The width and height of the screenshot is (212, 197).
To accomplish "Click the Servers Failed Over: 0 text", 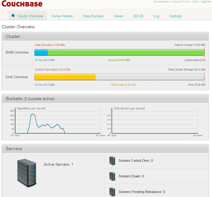I will 136,161.
